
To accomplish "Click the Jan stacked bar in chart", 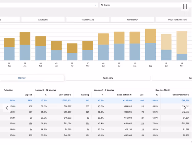I will [x=25, y=46].
